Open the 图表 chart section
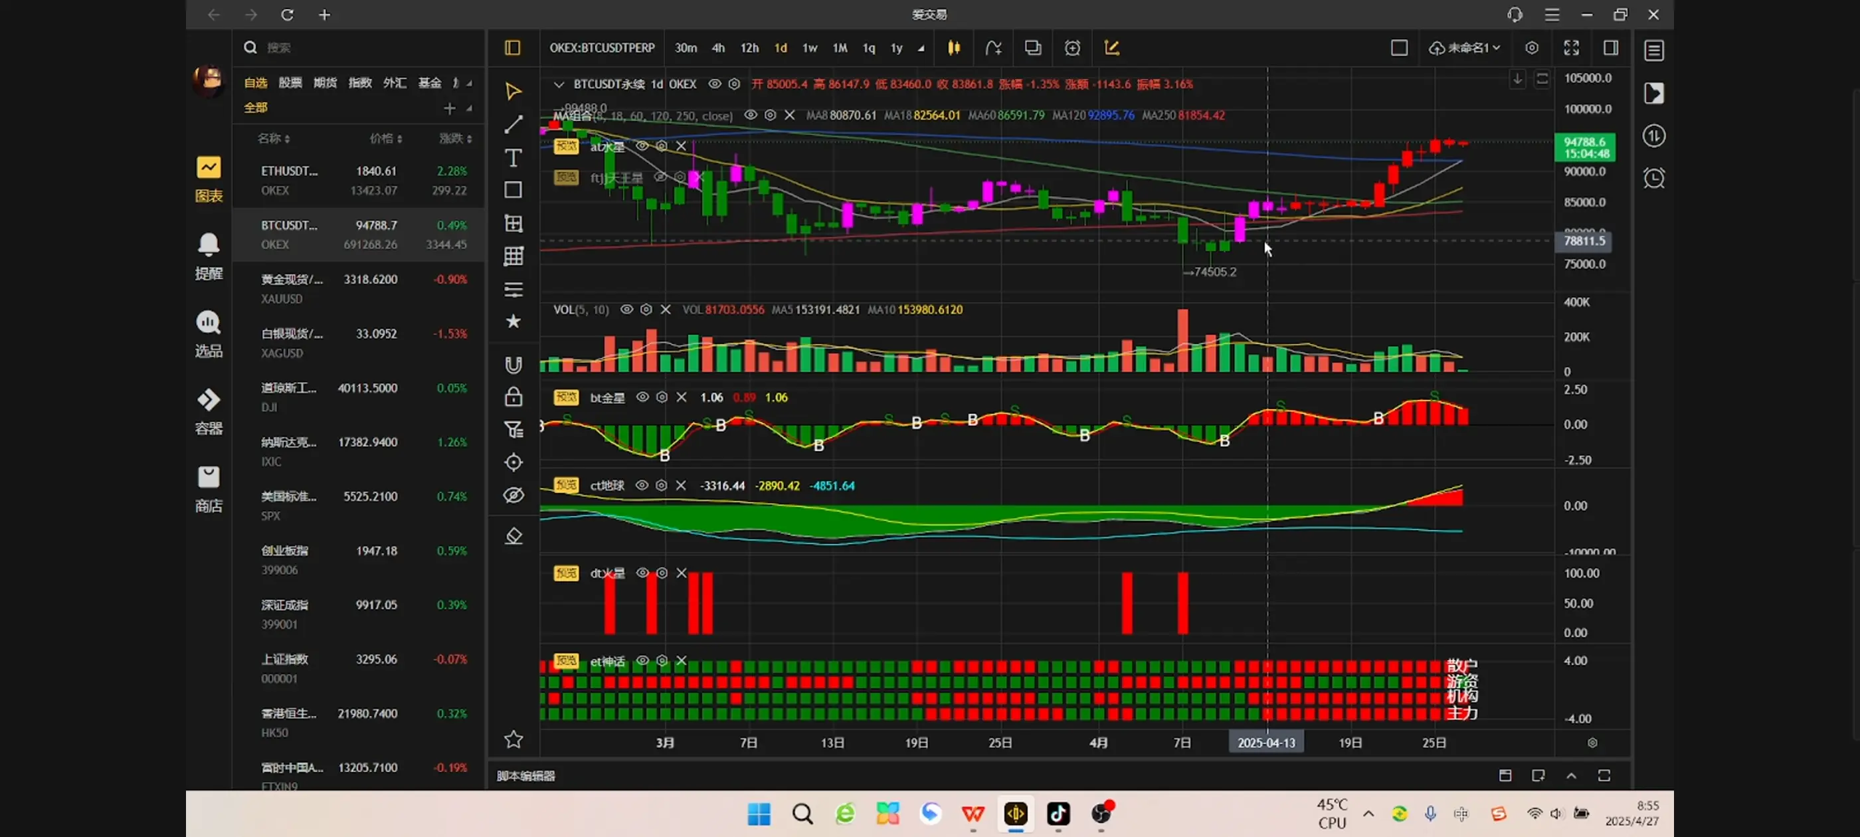Viewport: 1860px width, 837px height. click(x=209, y=180)
